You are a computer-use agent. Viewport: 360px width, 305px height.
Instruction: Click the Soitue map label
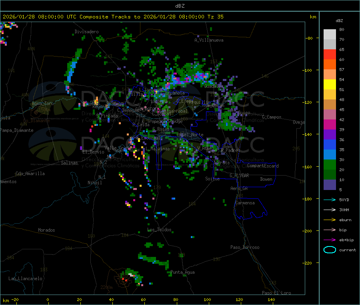[212, 179]
